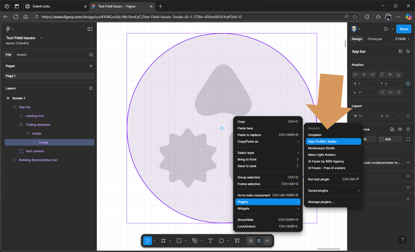
Task: Open the Actions components icon in toolbar
Action: click(x=237, y=241)
